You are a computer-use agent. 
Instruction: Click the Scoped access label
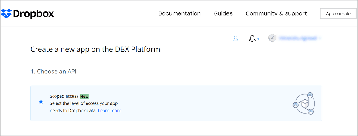[64, 96]
